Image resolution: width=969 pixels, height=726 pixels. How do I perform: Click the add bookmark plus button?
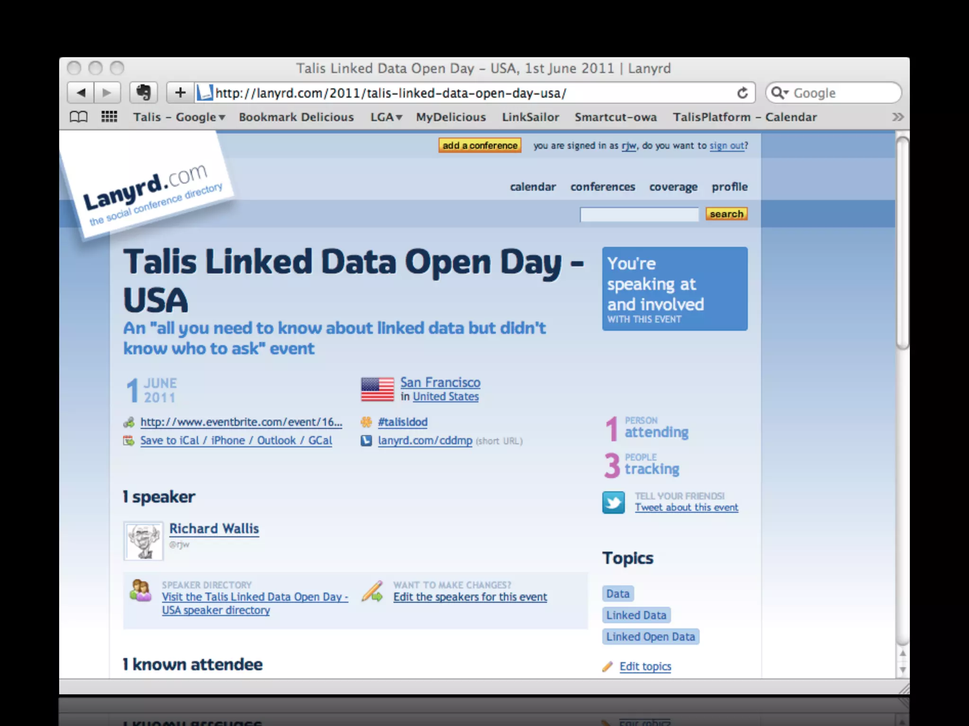tap(180, 93)
